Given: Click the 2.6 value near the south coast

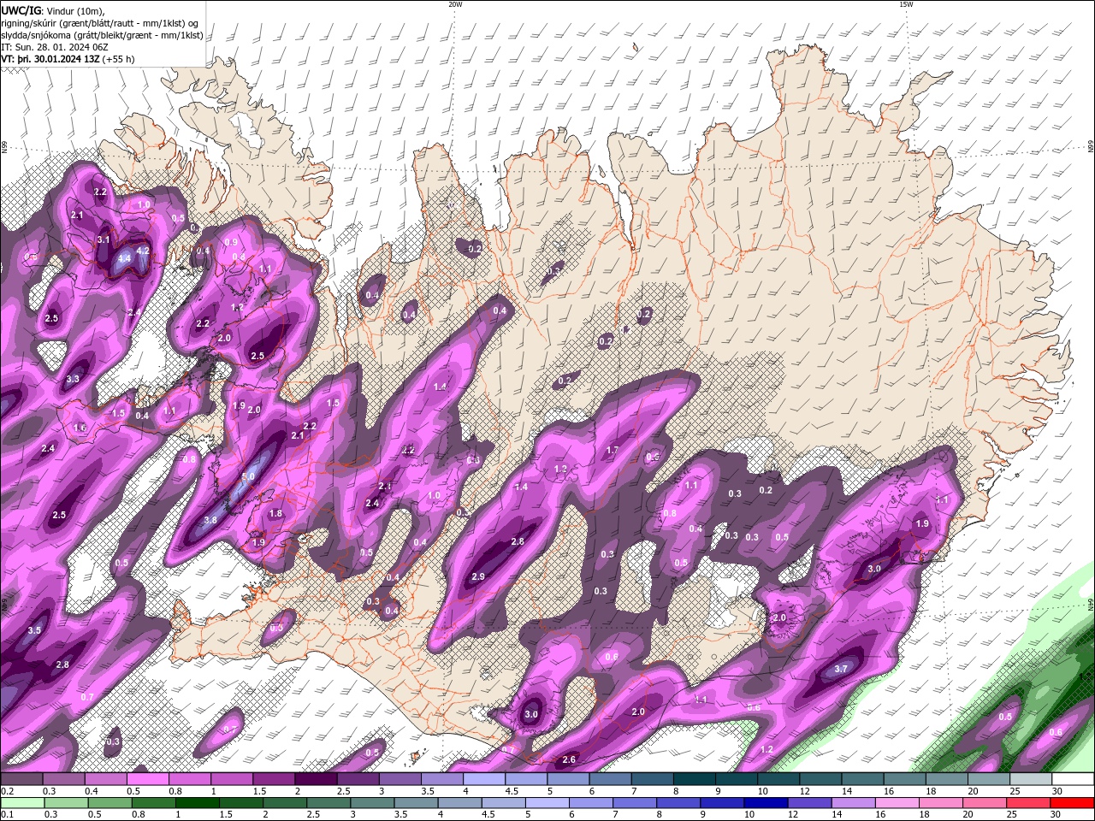Looking at the screenshot, I should click(569, 759).
